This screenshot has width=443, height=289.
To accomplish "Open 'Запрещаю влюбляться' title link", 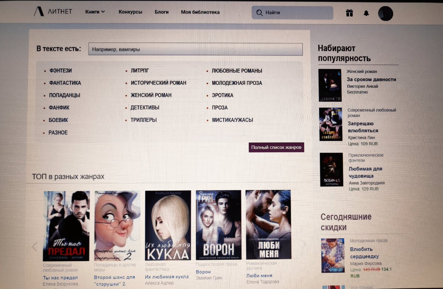I will (363, 127).
